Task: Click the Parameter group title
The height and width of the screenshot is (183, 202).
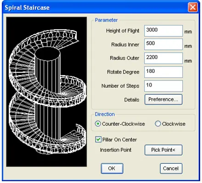Action: tap(106, 20)
